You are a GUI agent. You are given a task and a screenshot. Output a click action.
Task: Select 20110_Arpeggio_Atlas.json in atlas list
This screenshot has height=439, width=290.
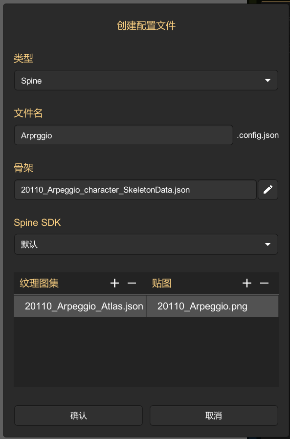tap(80, 306)
